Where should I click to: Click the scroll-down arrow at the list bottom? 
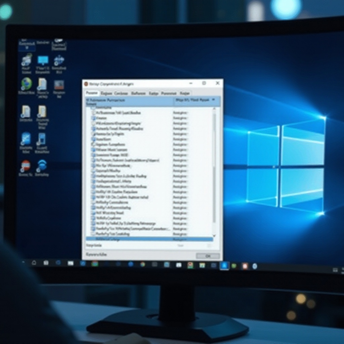pyautogui.click(x=214, y=235)
